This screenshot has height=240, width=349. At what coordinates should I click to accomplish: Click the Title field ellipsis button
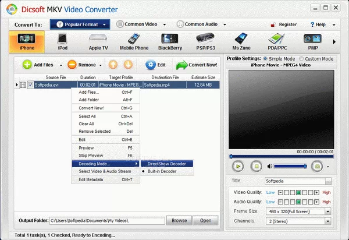[x=328, y=181]
